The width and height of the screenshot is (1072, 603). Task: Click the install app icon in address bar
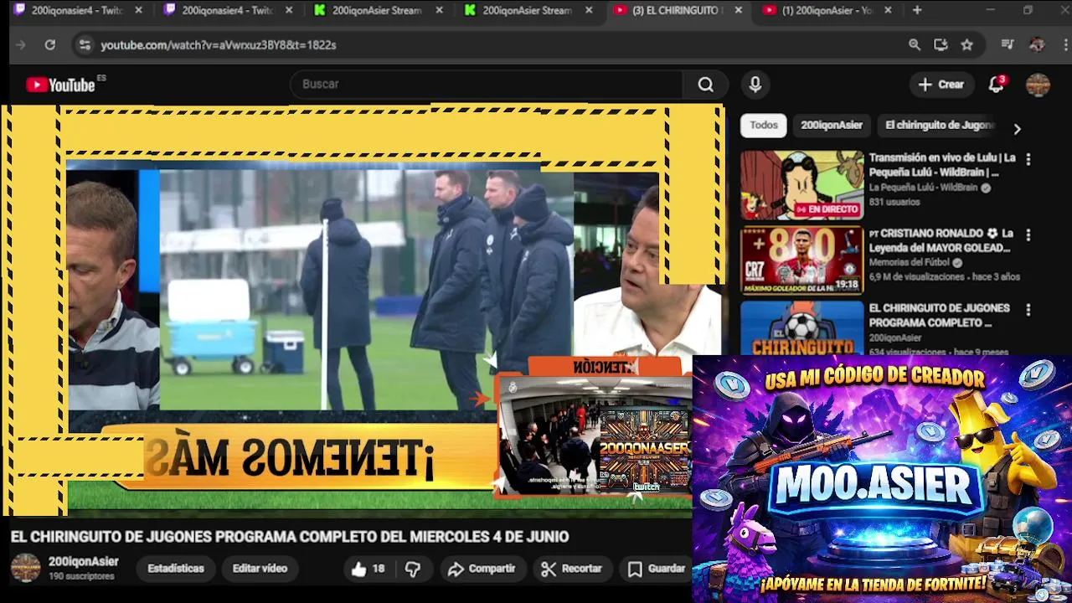tap(941, 45)
